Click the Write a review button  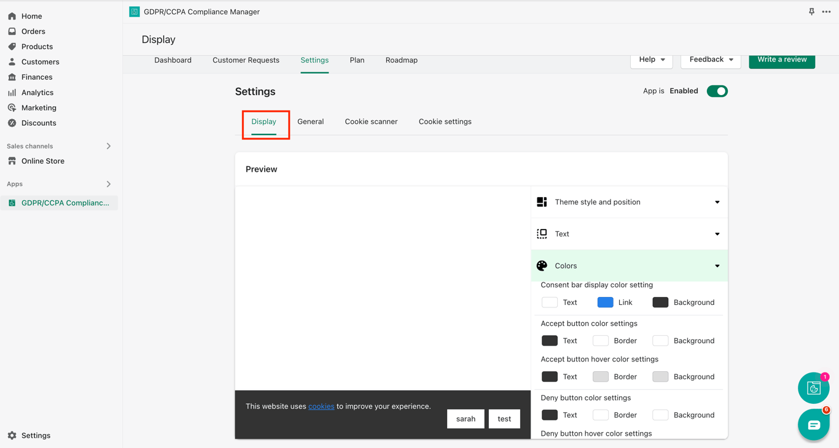point(781,60)
